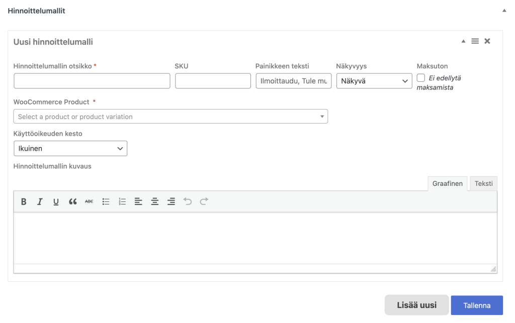The height and width of the screenshot is (323, 515).
Task: Open the Käyttöoikeuden kesto dropdown
Action: click(x=70, y=148)
